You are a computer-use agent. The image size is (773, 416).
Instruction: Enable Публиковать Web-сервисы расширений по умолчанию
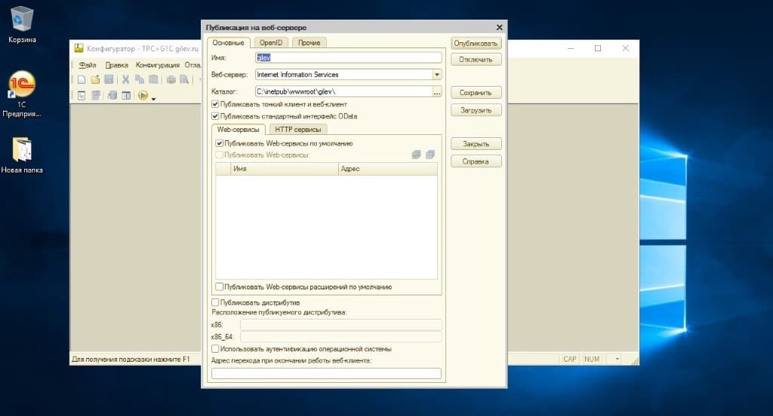pos(220,286)
